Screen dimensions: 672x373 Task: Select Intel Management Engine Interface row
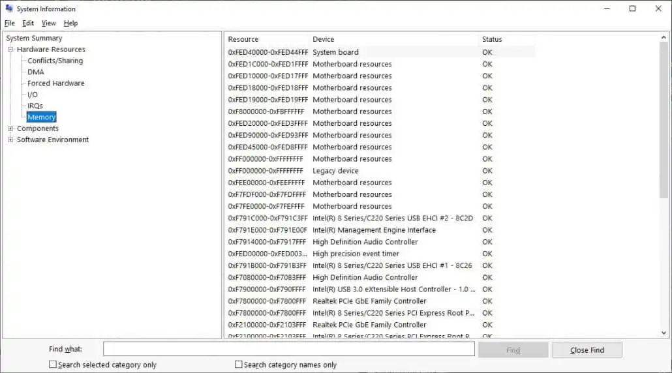pyautogui.click(x=380, y=230)
